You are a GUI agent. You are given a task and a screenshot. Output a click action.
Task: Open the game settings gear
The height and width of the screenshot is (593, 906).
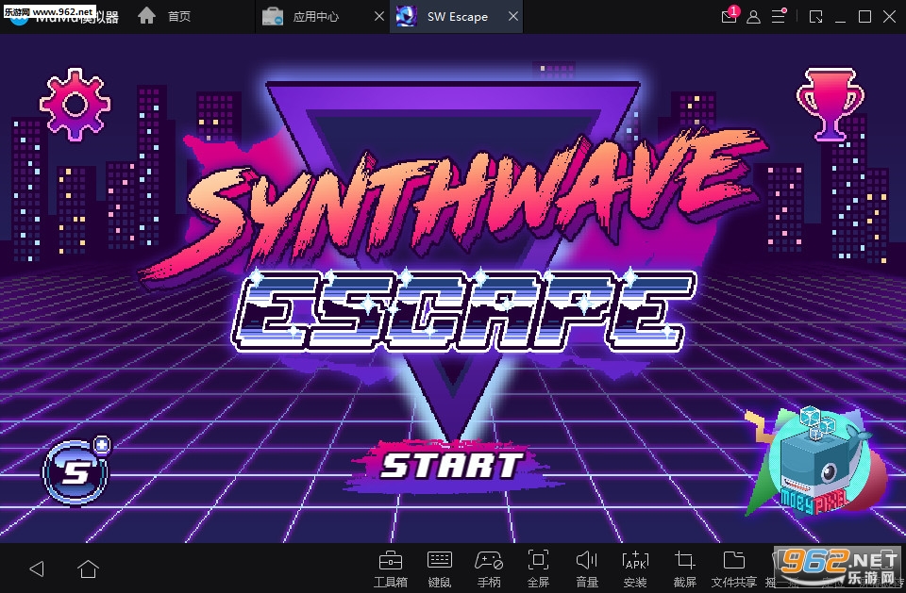(x=75, y=105)
